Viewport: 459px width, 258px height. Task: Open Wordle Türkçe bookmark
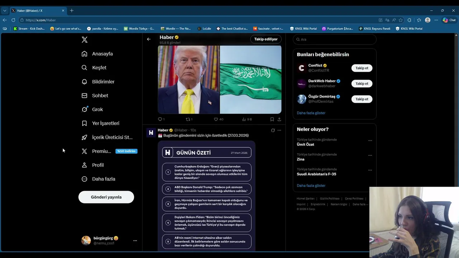pos(139,29)
